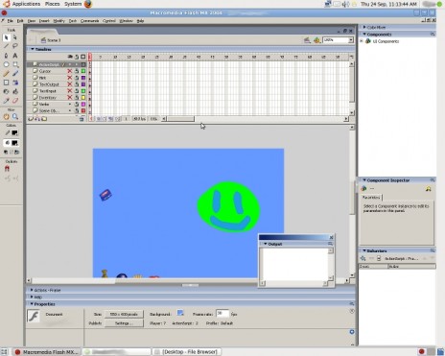Image resolution: width=445 pixels, height=356 pixels.
Task: Open the Firefox browser launcher
Action: pos(88,4)
